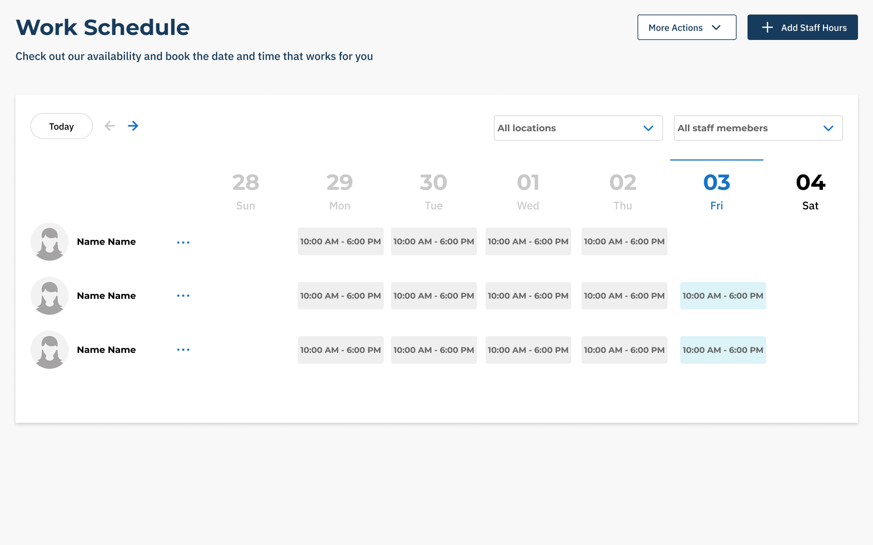Open options dots for third staff member
873x545 pixels.
(x=183, y=350)
